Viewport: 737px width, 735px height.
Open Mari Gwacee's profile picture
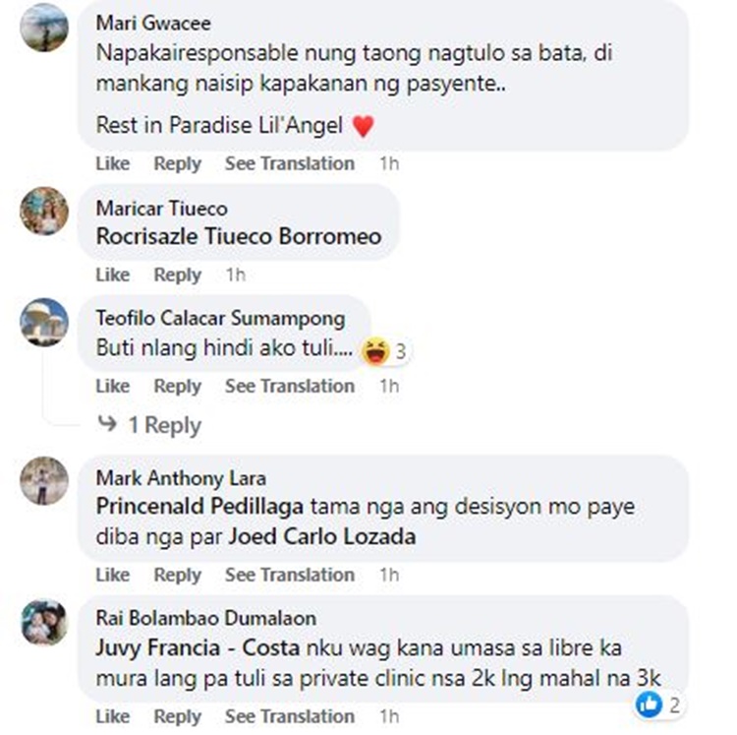44,28
